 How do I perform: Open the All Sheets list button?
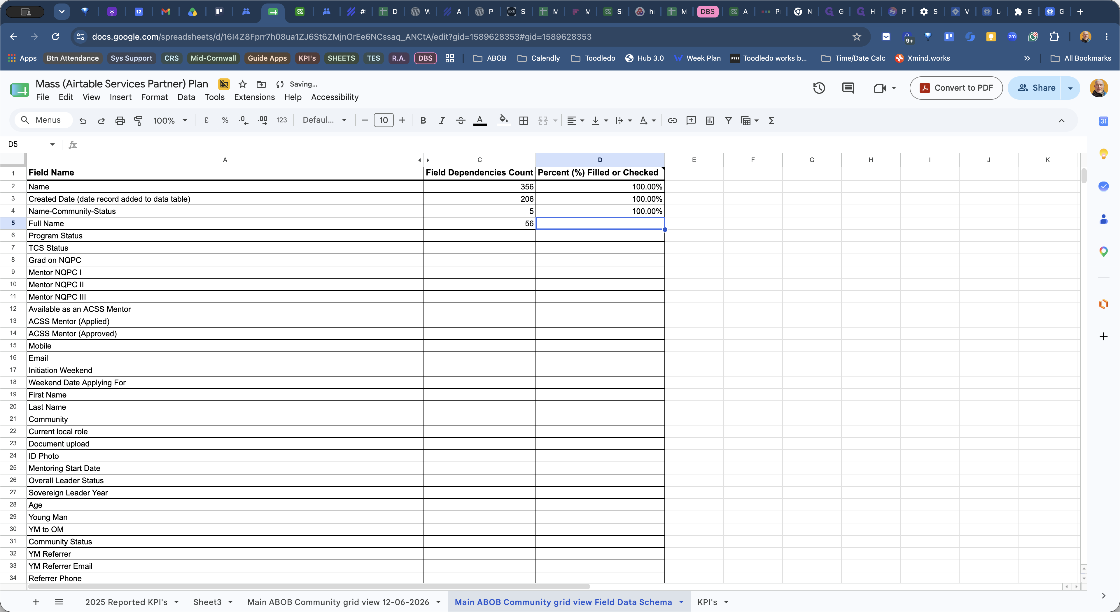[59, 602]
